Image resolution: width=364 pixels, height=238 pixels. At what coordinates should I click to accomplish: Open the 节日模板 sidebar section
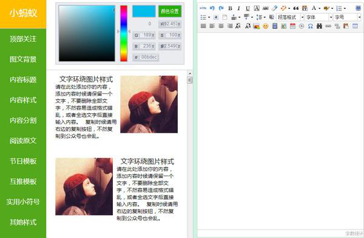click(x=23, y=161)
